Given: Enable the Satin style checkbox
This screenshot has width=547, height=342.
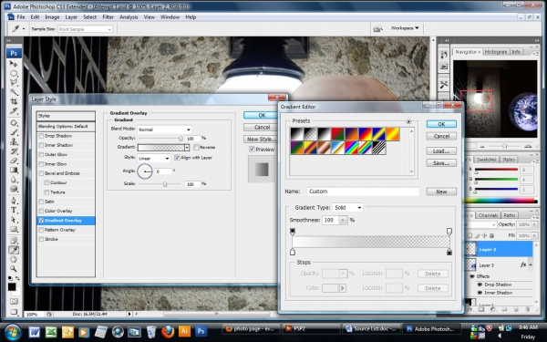Looking at the screenshot, I should (x=41, y=202).
